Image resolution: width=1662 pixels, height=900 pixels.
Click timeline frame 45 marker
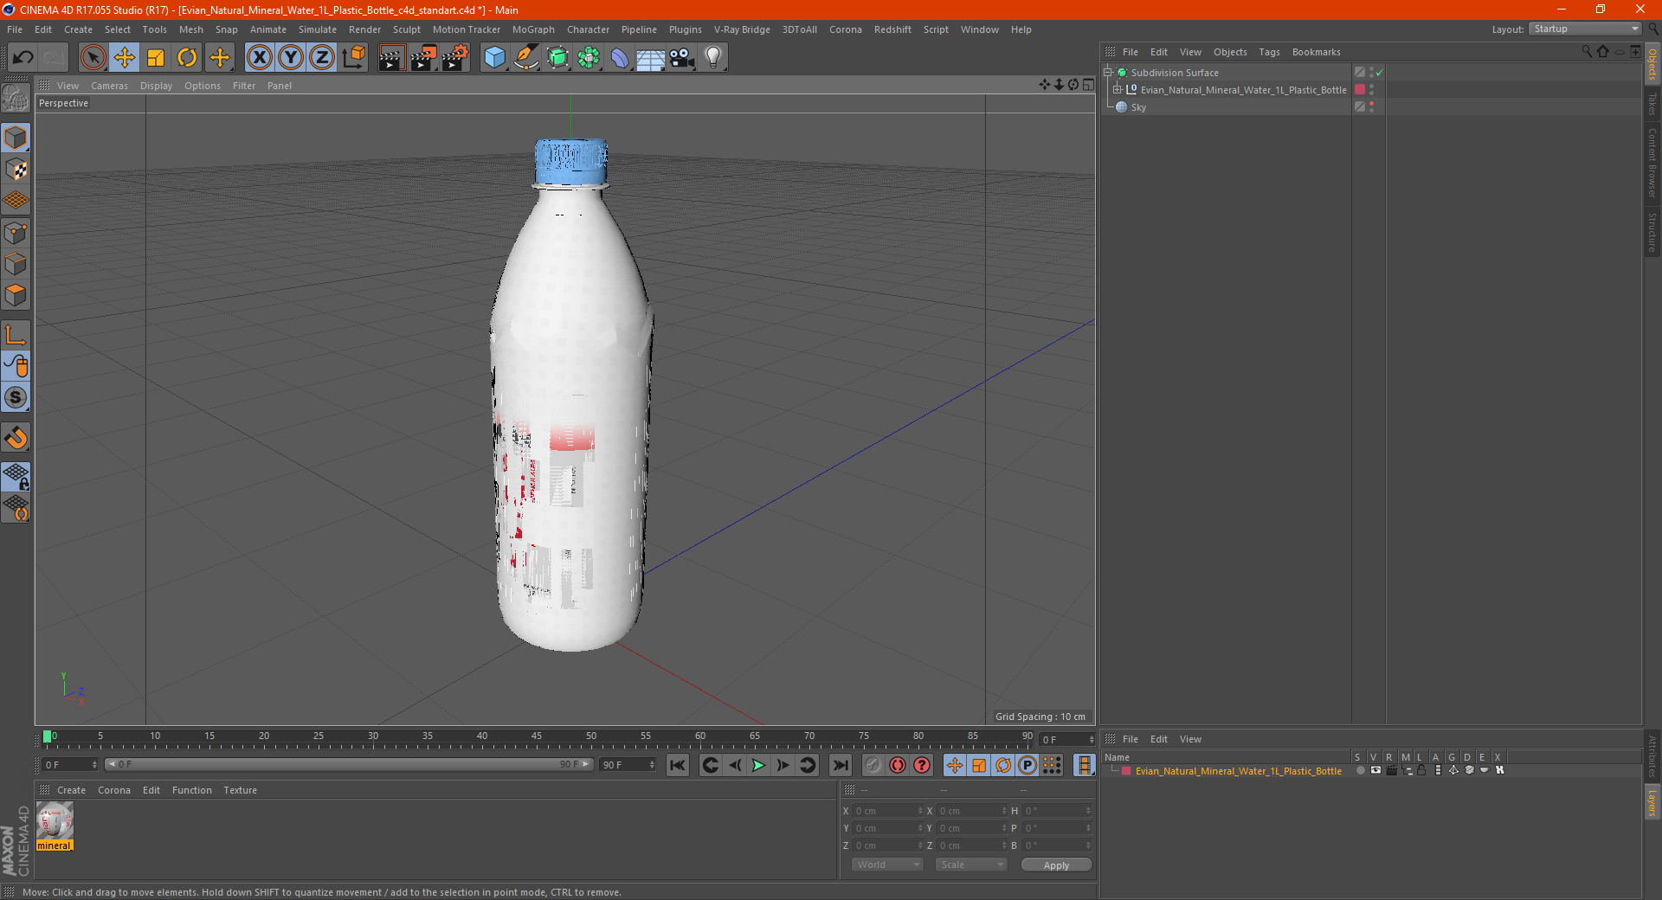click(537, 737)
